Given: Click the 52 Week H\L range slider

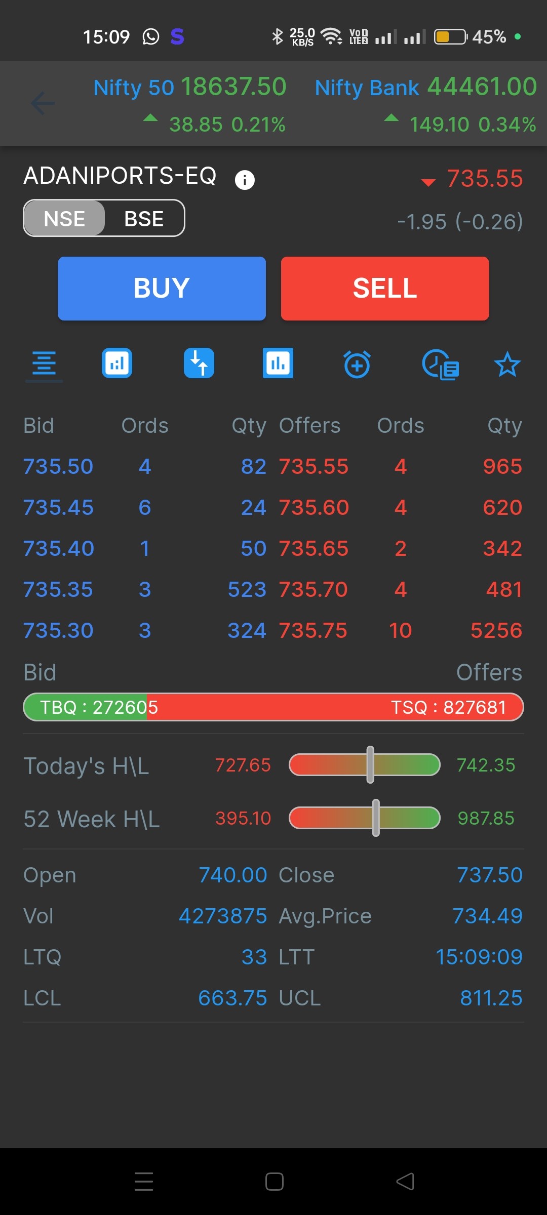Looking at the screenshot, I should 364,818.
